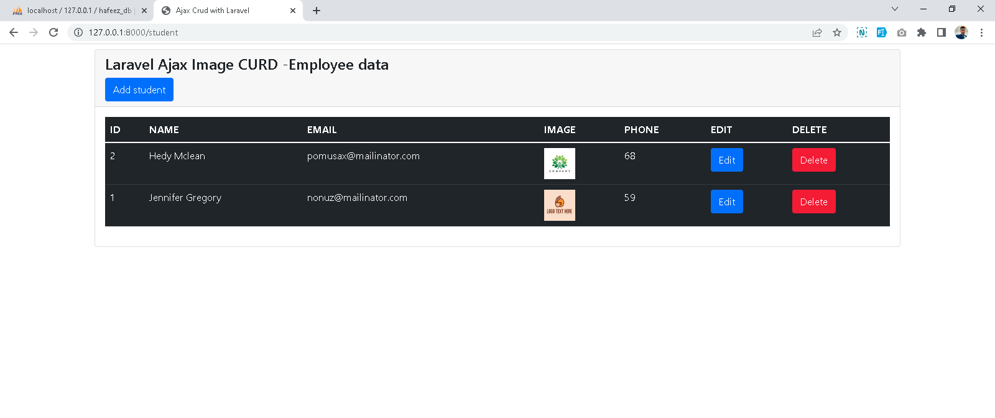The image size is (995, 418).
Task: Open the teal N extension icon
Action: point(862,32)
